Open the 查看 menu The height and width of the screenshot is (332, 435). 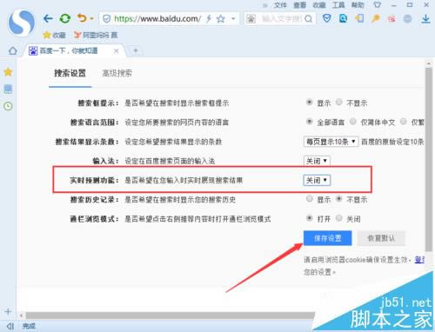pyautogui.click(x=300, y=5)
